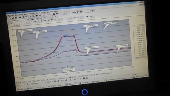Open the Edit menu
The width and height of the screenshot is (170, 96).
click(x=16, y=15)
